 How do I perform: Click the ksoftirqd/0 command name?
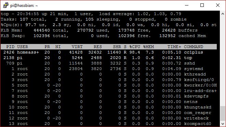tap(199, 80)
